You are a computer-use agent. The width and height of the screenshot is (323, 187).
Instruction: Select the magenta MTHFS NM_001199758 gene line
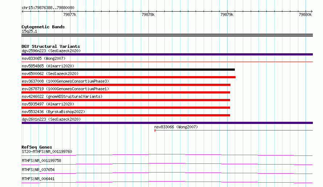(167, 164)
